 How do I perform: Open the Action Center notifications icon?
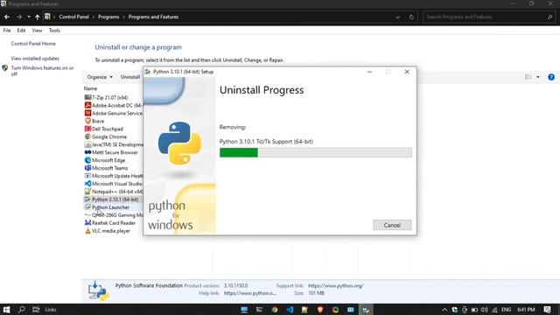point(547,310)
